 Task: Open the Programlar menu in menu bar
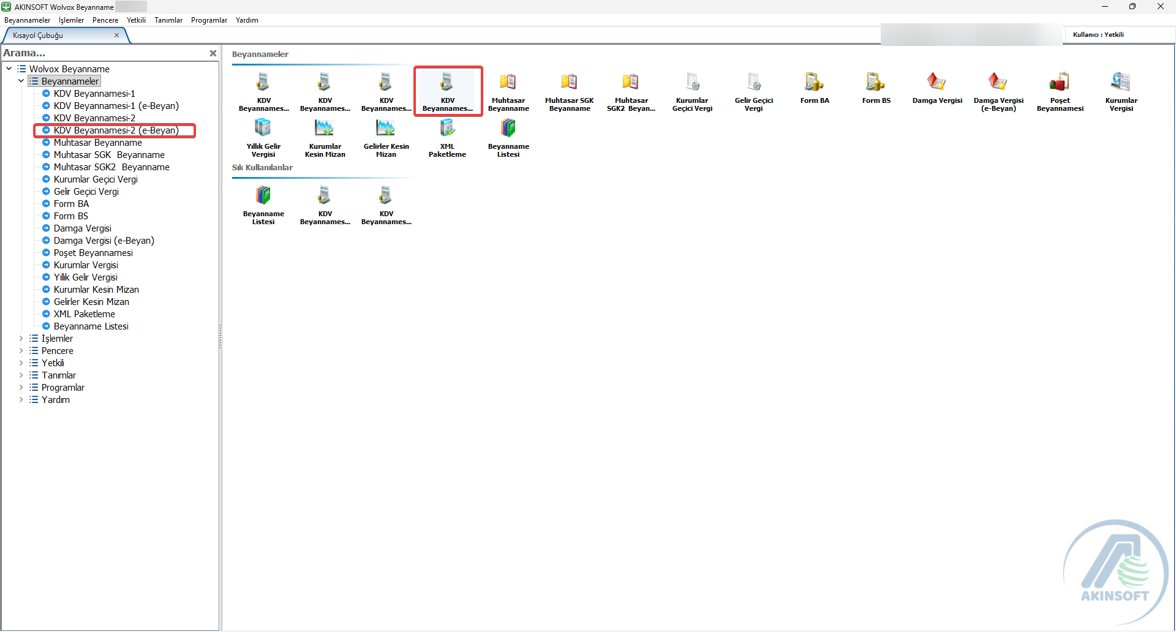pyautogui.click(x=209, y=20)
